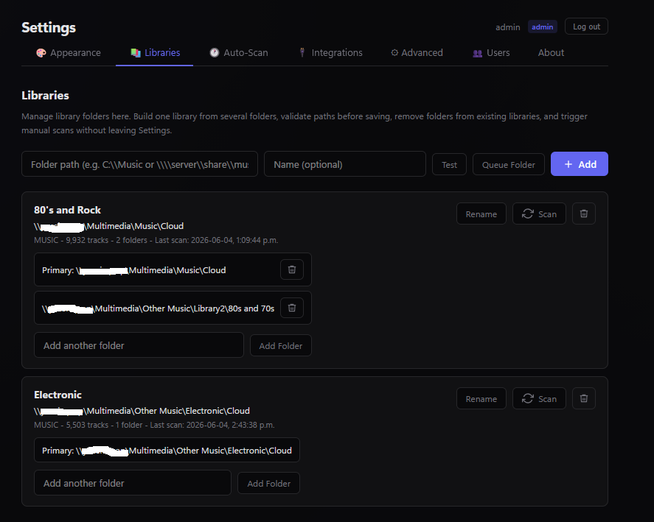Screen dimensions: 654x522
Task: Click the Queue Folder button
Action: (x=509, y=165)
